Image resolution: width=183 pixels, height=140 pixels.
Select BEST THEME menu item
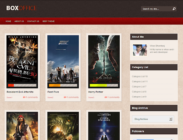point(48,21)
